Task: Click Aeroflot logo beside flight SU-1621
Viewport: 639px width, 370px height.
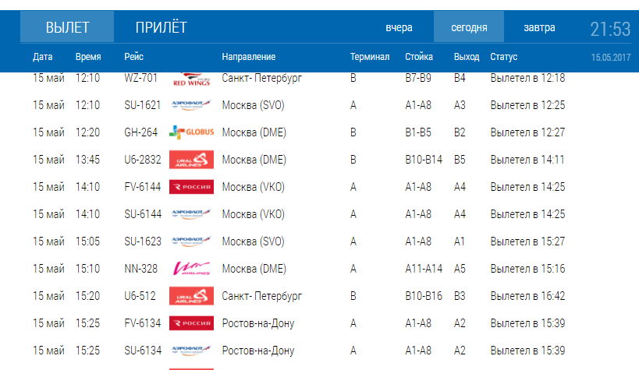Action: pyautogui.click(x=190, y=105)
